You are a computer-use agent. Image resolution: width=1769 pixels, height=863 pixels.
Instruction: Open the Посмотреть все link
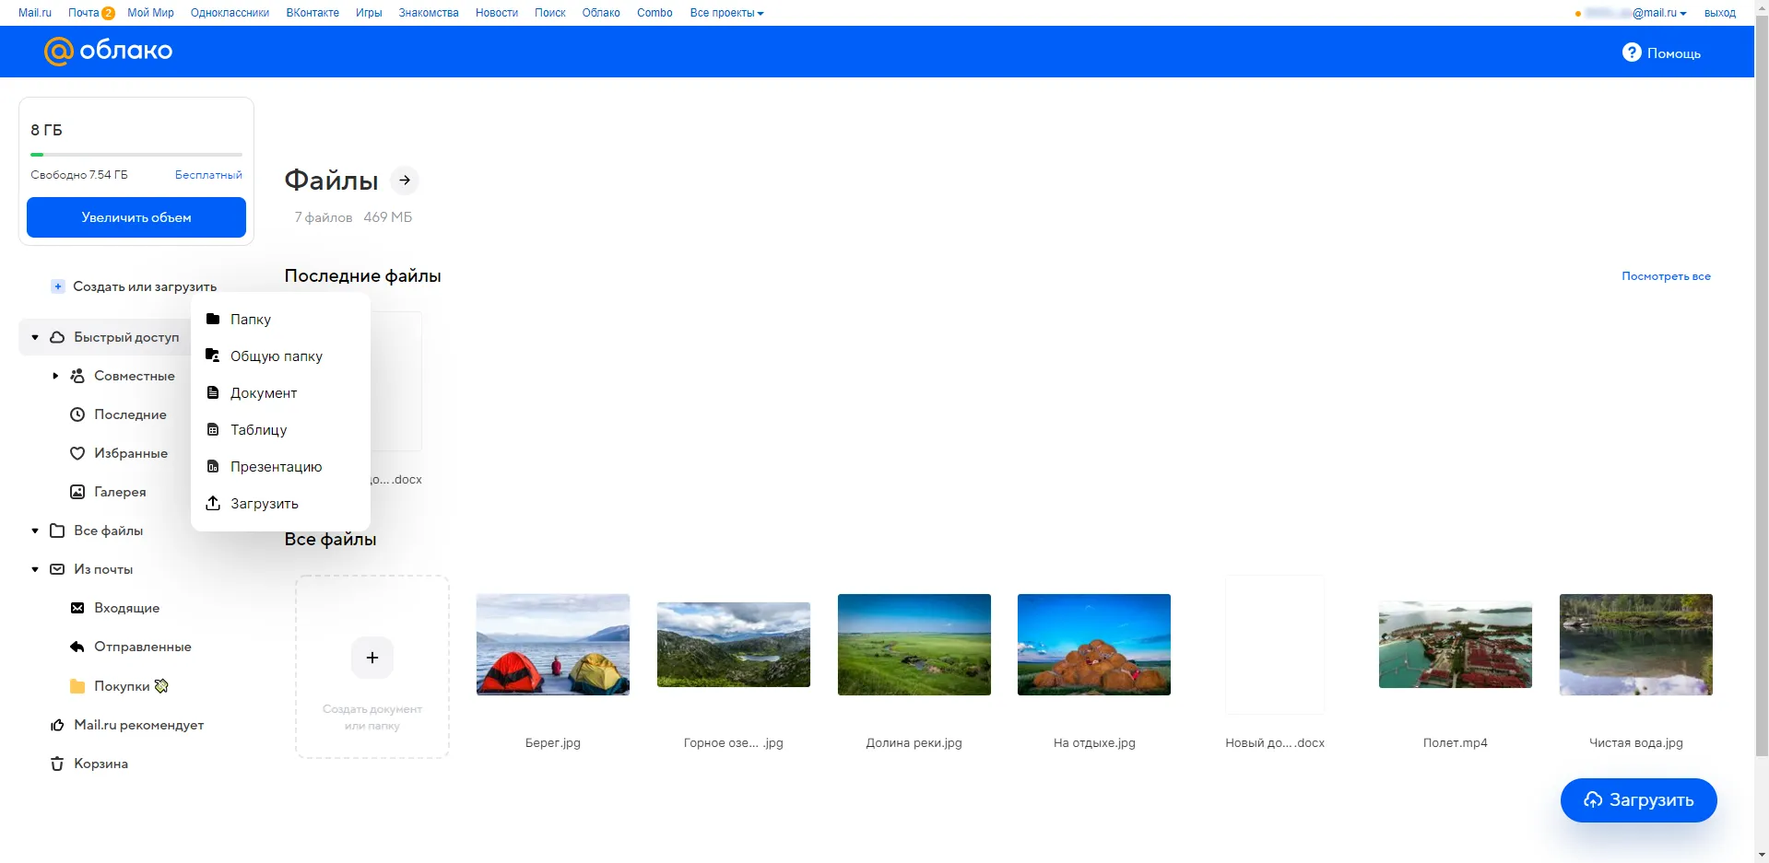point(1666,276)
